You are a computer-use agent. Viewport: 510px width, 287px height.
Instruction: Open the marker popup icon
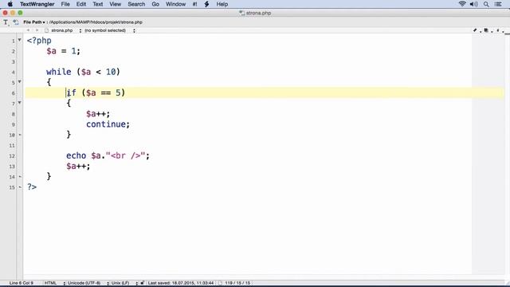tap(497, 30)
